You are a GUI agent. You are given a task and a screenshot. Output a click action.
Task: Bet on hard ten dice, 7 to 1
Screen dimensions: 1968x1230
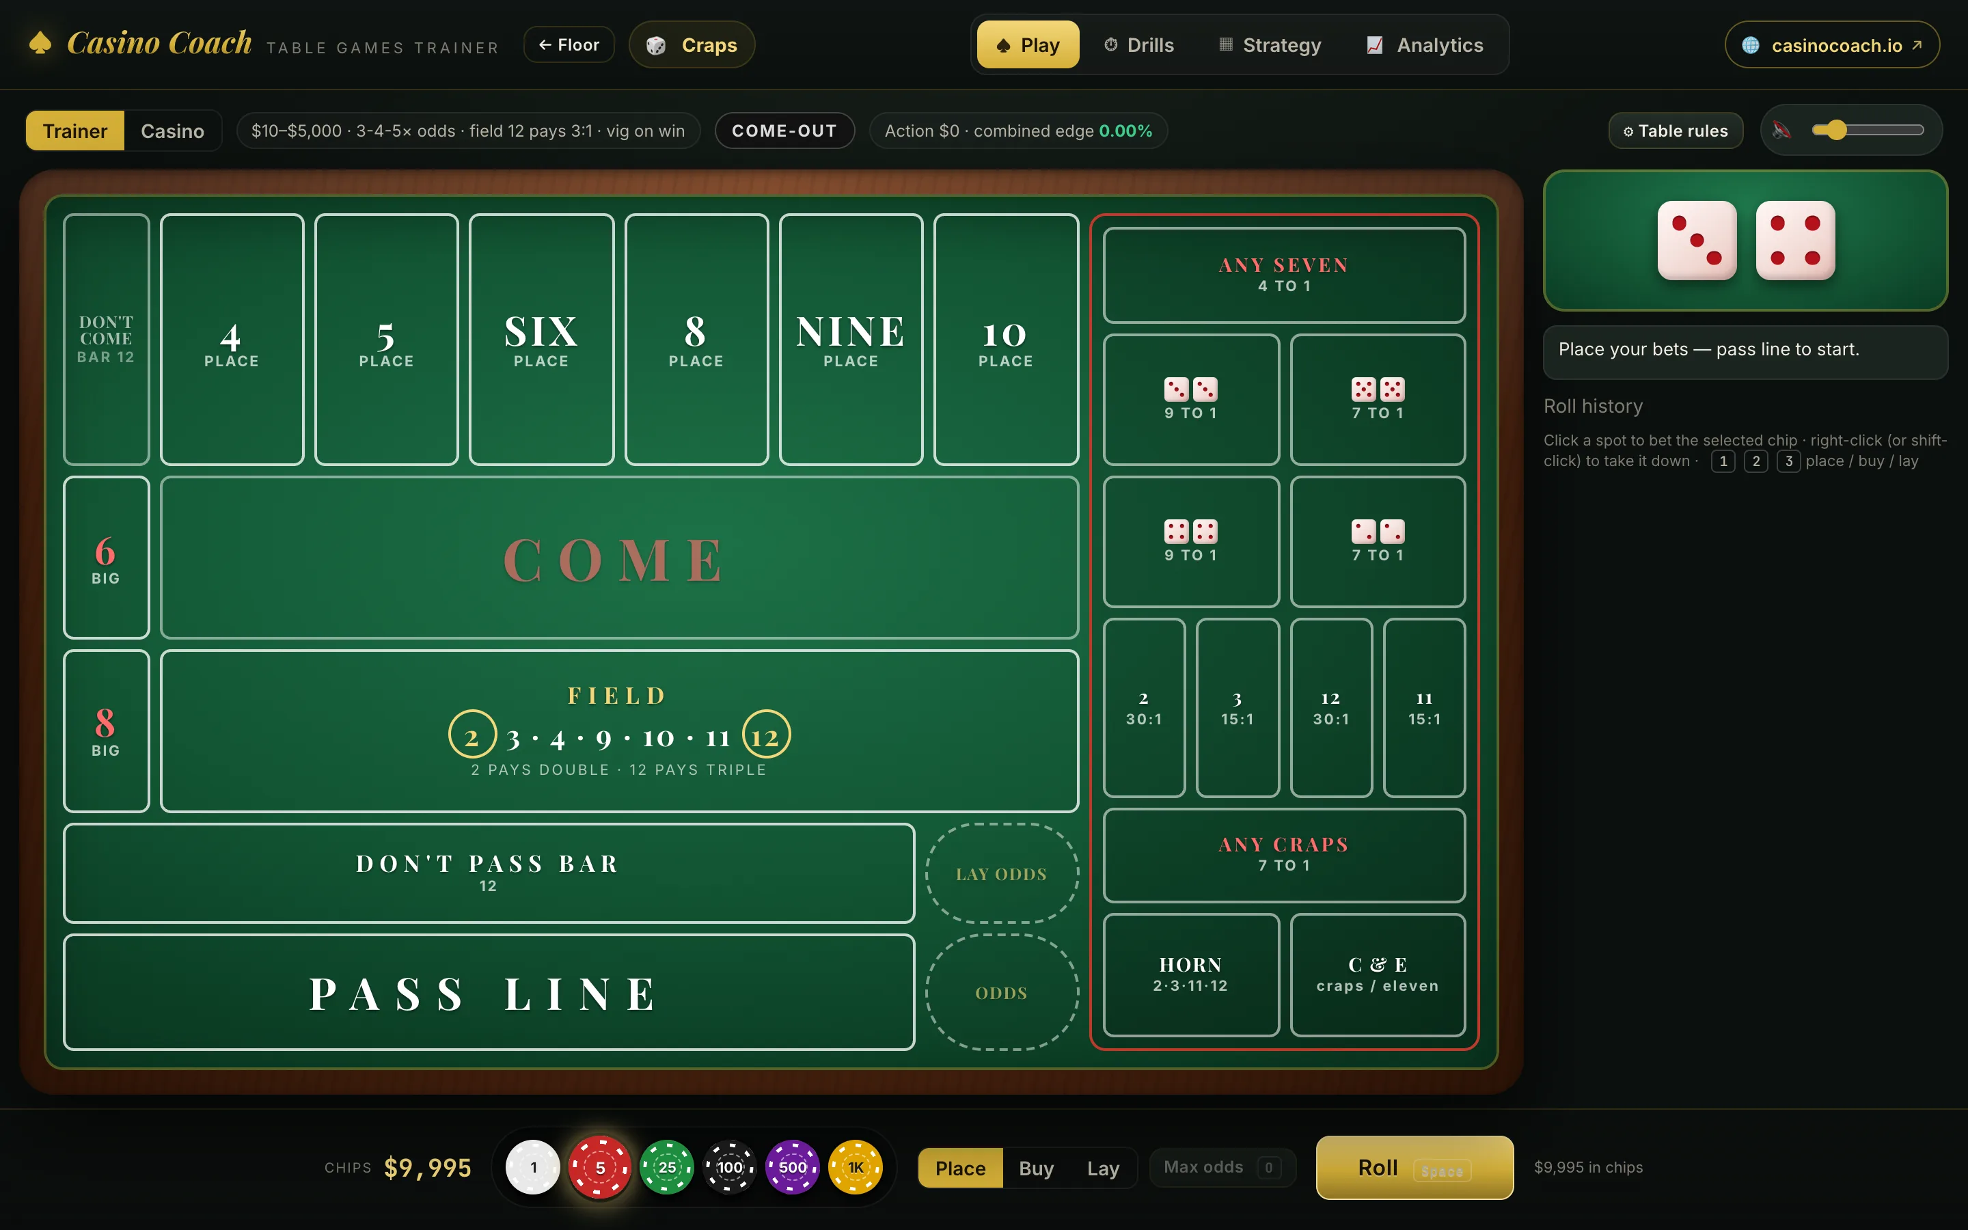[1378, 400]
